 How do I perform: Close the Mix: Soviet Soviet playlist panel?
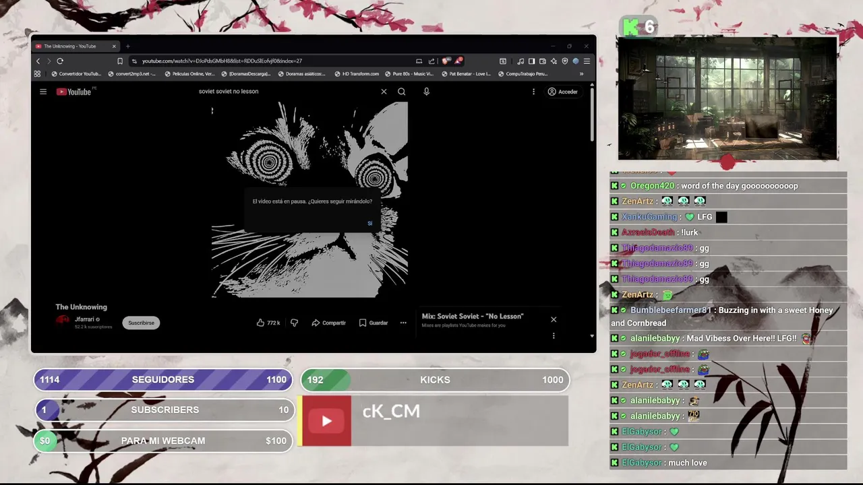554,319
